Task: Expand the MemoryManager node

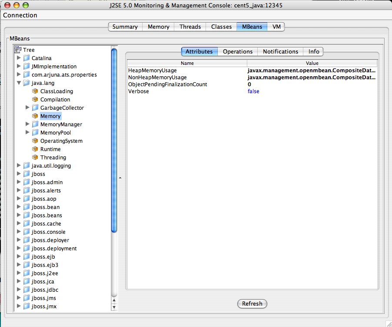Action: [x=27, y=124]
